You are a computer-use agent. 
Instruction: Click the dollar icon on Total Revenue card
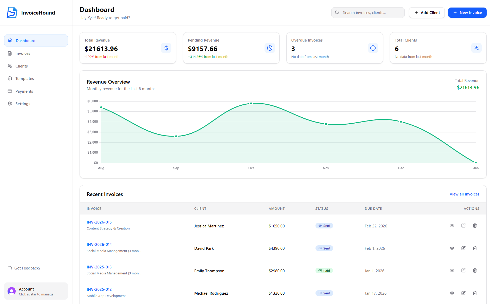[x=166, y=48]
